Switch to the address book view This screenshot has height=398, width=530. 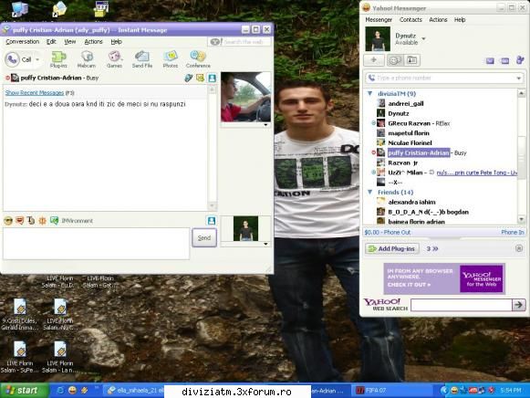411,60
